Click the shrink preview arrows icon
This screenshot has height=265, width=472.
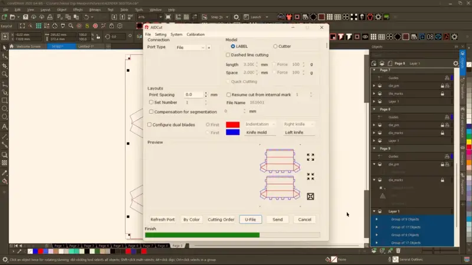tap(310, 176)
